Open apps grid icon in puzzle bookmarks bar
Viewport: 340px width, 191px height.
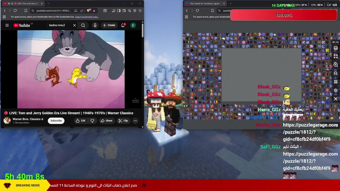(186, 17)
